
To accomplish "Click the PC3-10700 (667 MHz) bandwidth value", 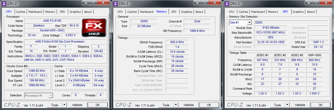I will pos(271,33).
